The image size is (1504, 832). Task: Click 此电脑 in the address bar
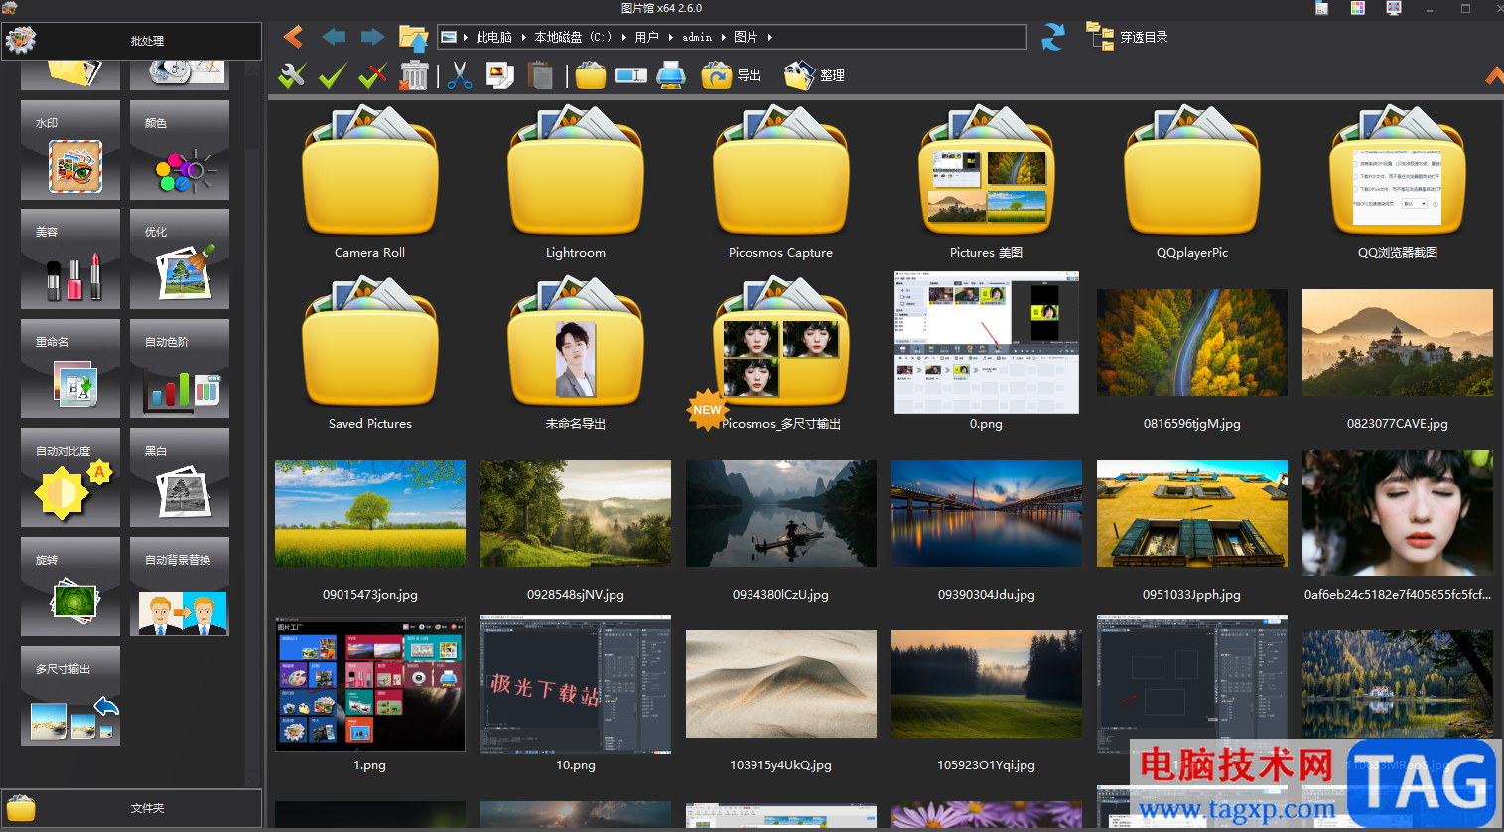click(x=494, y=37)
